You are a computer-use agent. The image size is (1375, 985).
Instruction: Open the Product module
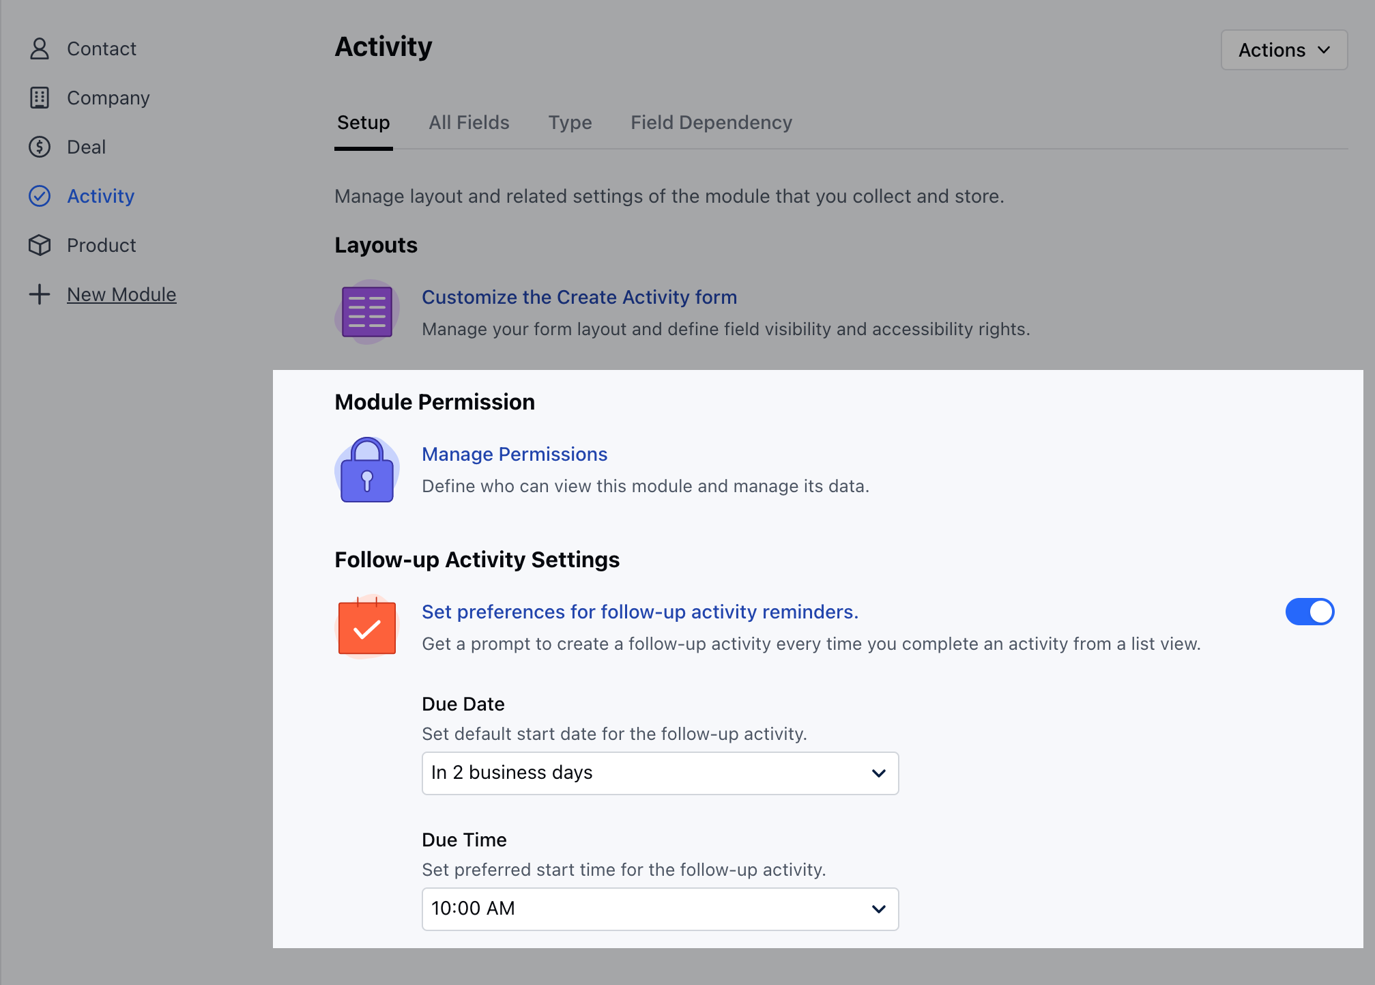click(101, 245)
